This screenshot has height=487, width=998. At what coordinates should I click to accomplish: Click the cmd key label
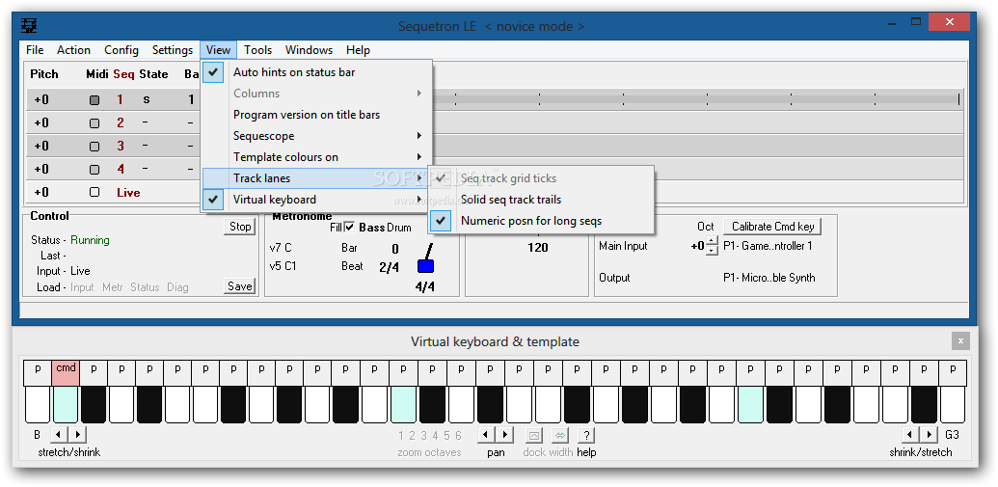[x=66, y=373]
